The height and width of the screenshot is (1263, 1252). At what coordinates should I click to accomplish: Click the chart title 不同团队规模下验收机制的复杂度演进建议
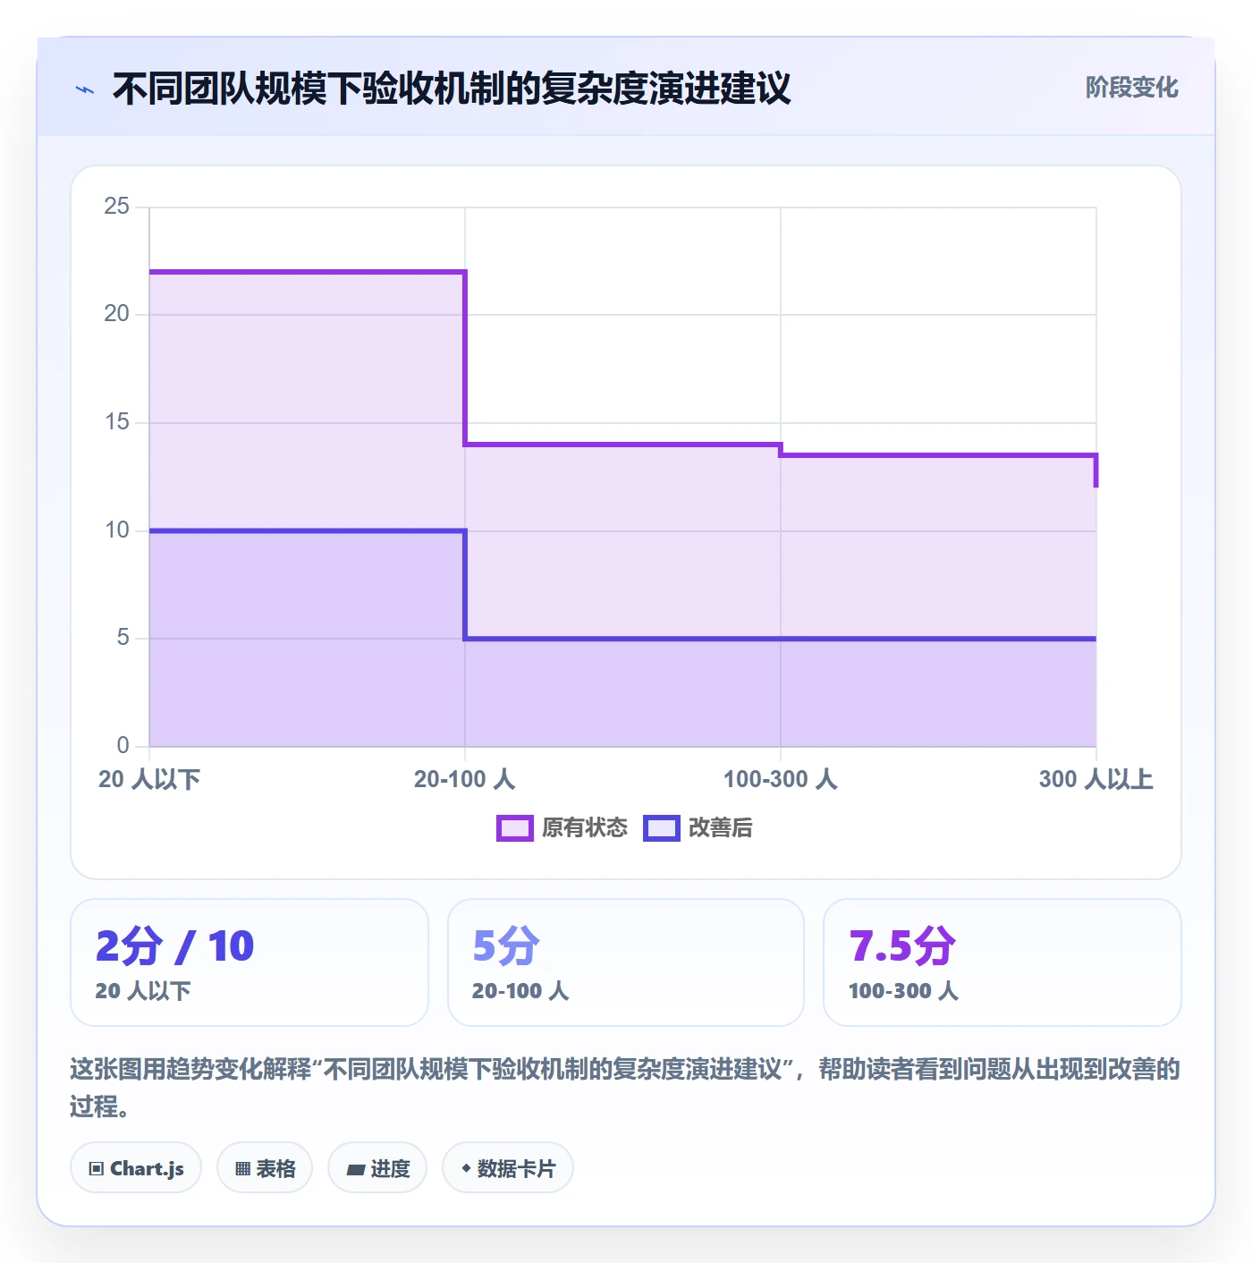[x=452, y=89]
